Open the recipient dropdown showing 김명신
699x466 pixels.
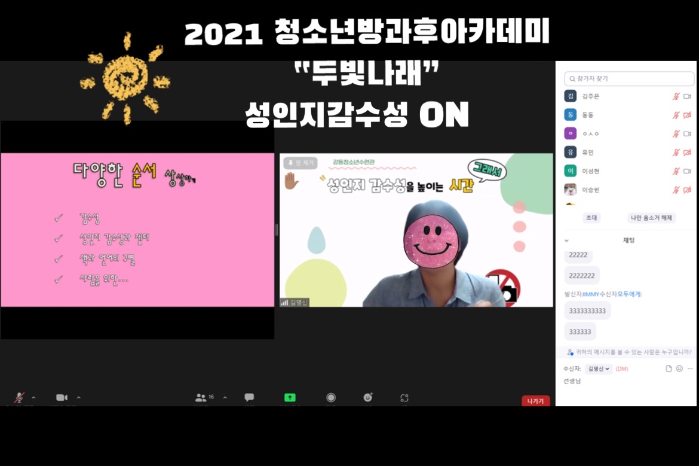(599, 368)
